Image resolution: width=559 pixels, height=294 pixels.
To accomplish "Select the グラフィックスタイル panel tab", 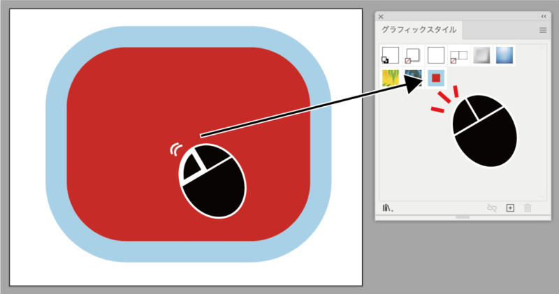I will pyautogui.click(x=419, y=29).
